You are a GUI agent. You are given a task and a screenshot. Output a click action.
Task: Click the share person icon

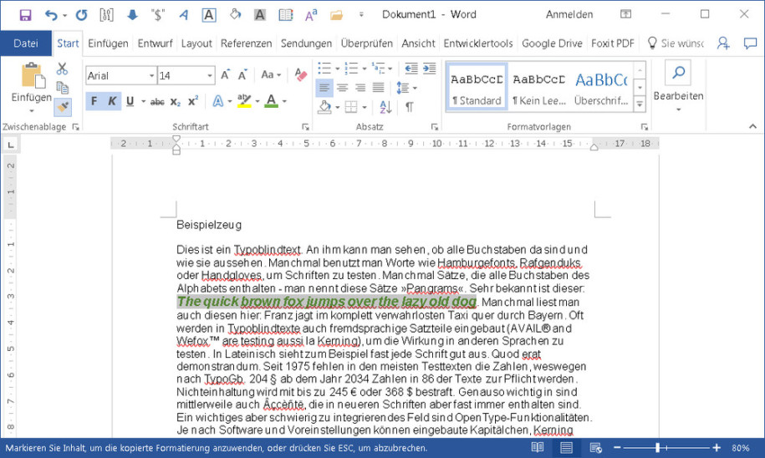tap(723, 43)
